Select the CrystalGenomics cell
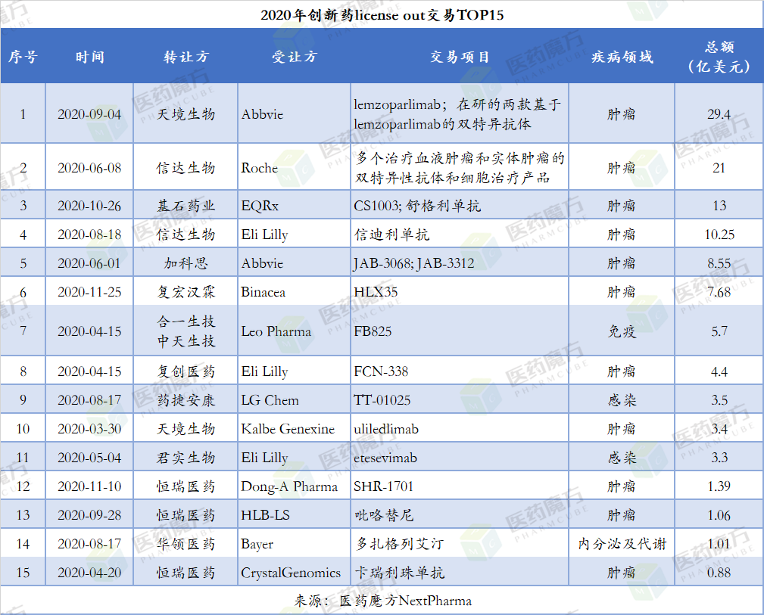The image size is (764, 615). [x=291, y=573]
